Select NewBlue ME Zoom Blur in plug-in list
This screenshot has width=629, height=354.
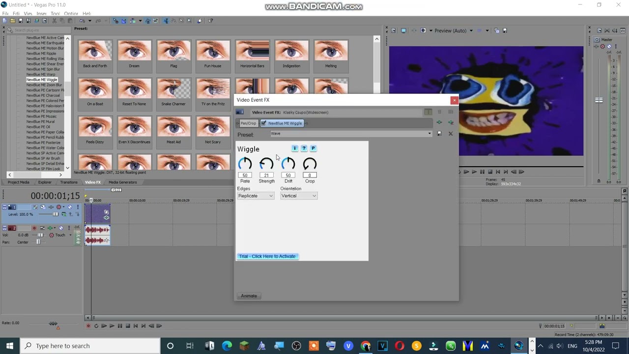tap(44, 85)
